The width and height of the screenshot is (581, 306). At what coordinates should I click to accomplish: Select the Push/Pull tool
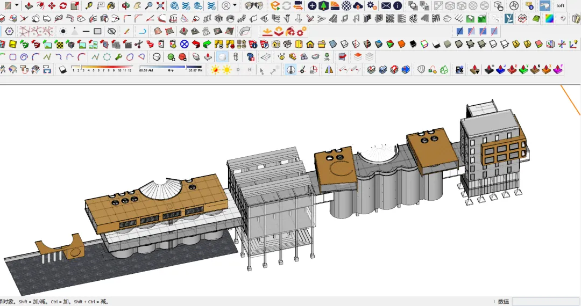pyautogui.click(x=29, y=5)
